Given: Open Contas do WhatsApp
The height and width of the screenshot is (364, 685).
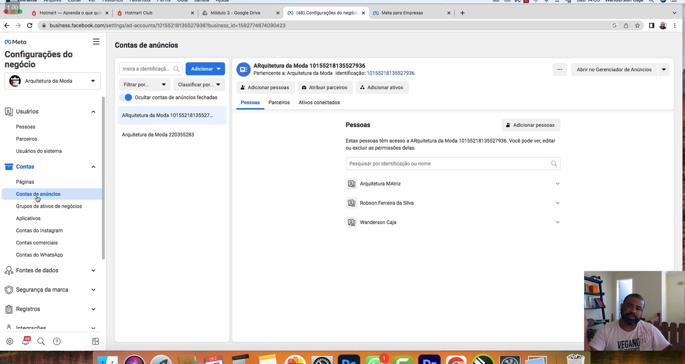Looking at the screenshot, I should [39, 255].
